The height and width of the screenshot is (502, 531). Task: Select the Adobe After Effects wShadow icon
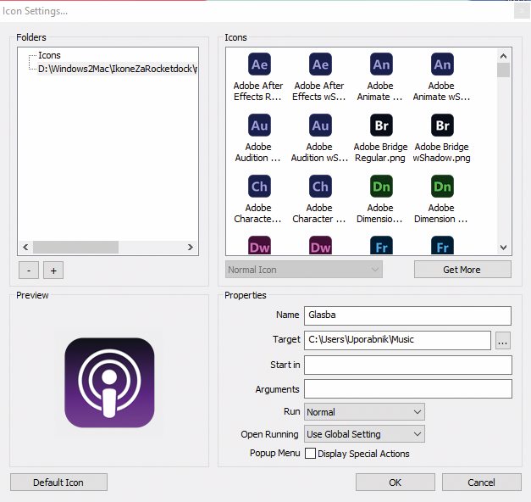[x=320, y=64]
